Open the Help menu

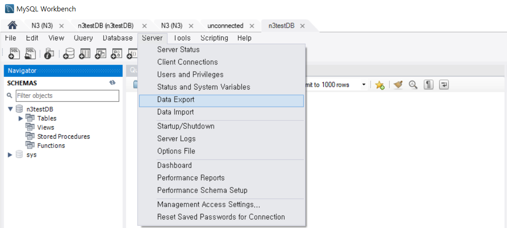(245, 38)
